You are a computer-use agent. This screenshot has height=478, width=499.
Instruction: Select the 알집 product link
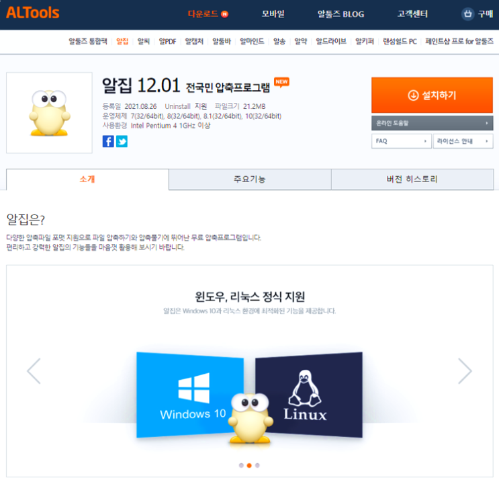point(122,42)
